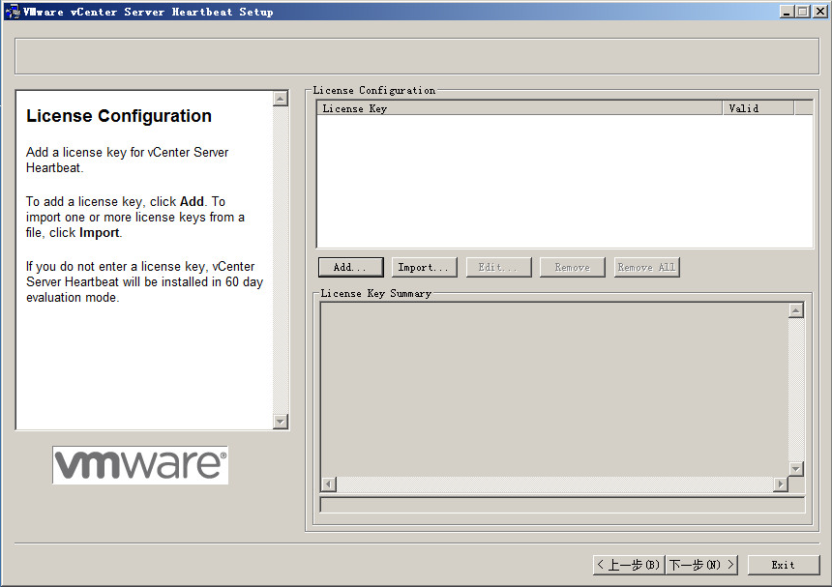Click the Remove All button
The height and width of the screenshot is (587, 832).
[646, 267]
